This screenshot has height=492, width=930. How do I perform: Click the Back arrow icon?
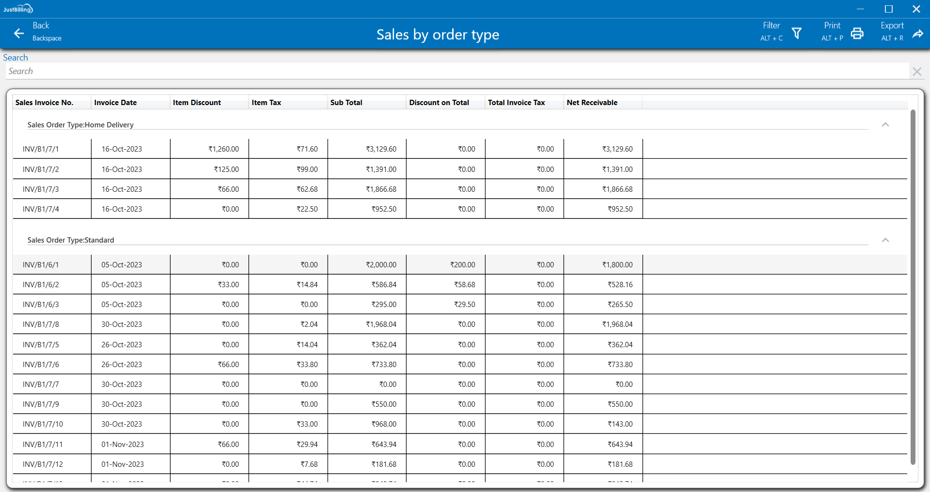(19, 33)
